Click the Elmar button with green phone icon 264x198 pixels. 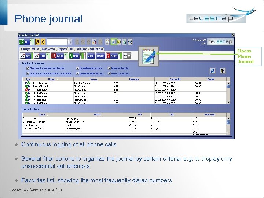[77, 56]
